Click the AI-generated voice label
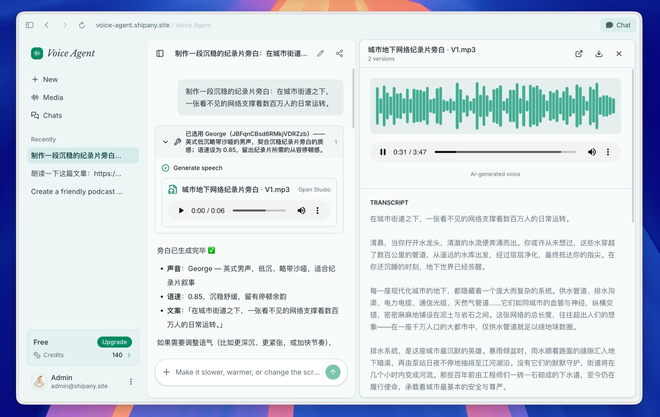Viewport: 660px width, 417px height. click(x=495, y=174)
